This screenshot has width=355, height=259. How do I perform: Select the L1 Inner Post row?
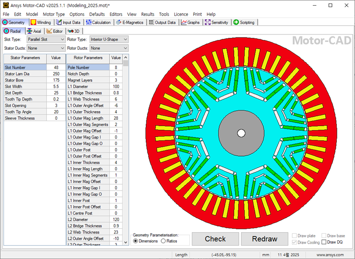pos(95,201)
